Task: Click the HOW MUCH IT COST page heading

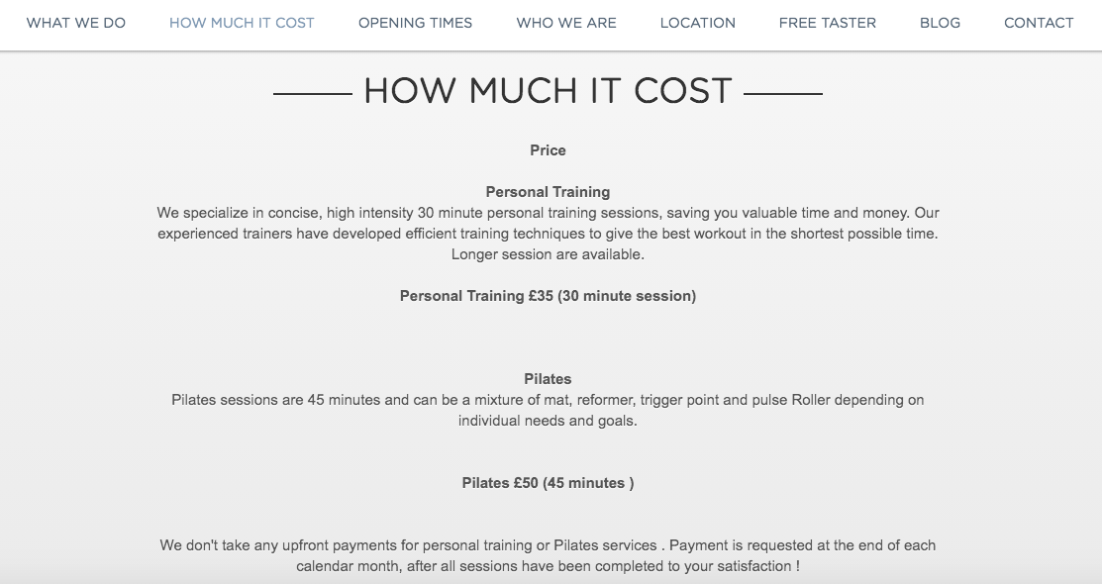Action: coord(549,90)
